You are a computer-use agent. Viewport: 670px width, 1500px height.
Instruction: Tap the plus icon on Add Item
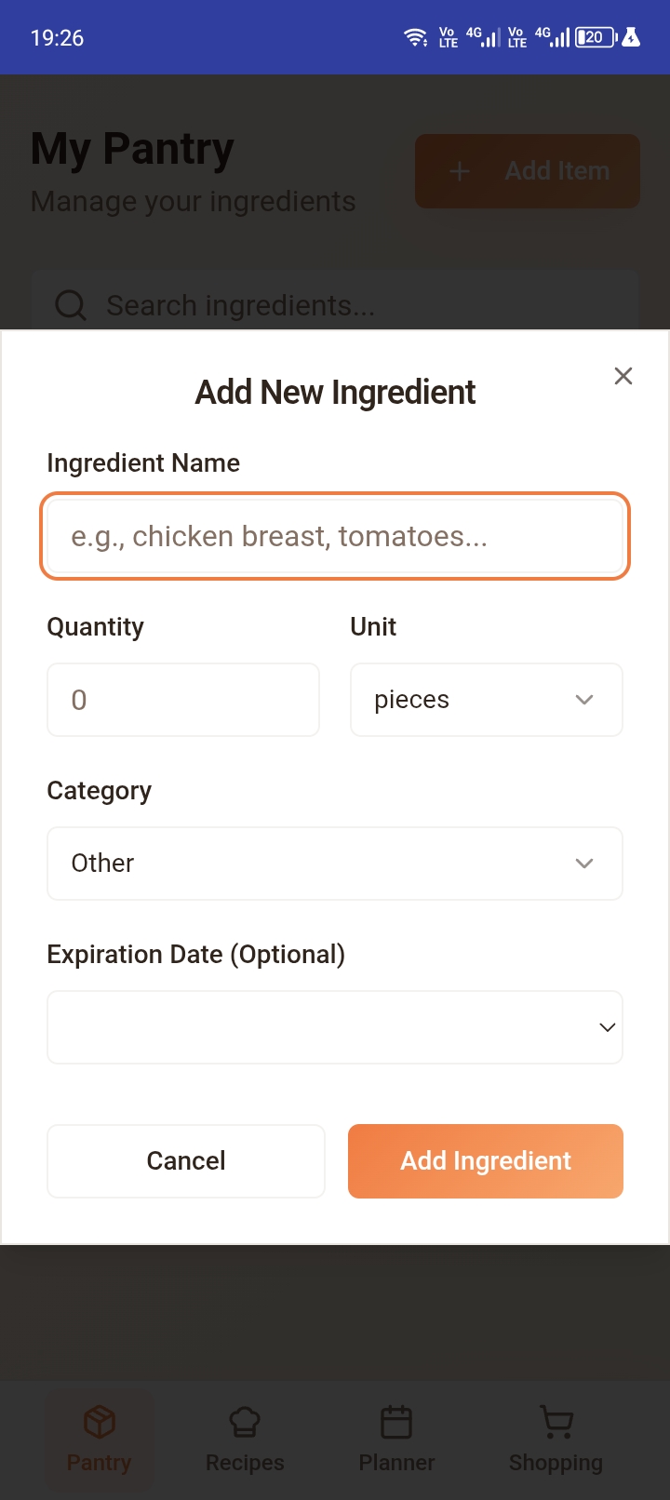point(460,171)
